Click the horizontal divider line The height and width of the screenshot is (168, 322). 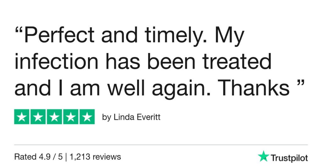[x=161, y=145]
